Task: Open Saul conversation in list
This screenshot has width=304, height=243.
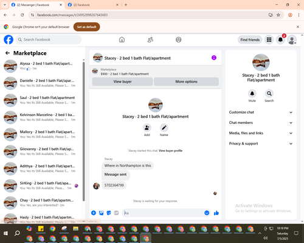Action: pyautogui.click(x=41, y=100)
